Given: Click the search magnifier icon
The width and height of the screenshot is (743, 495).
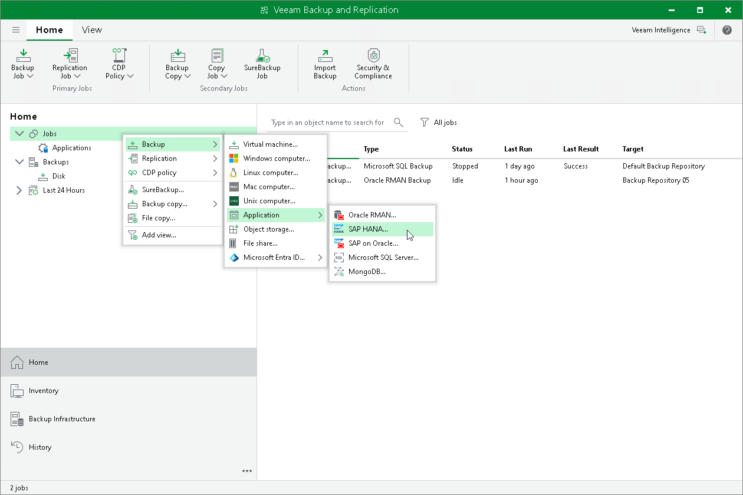Looking at the screenshot, I should [x=399, y=123].
